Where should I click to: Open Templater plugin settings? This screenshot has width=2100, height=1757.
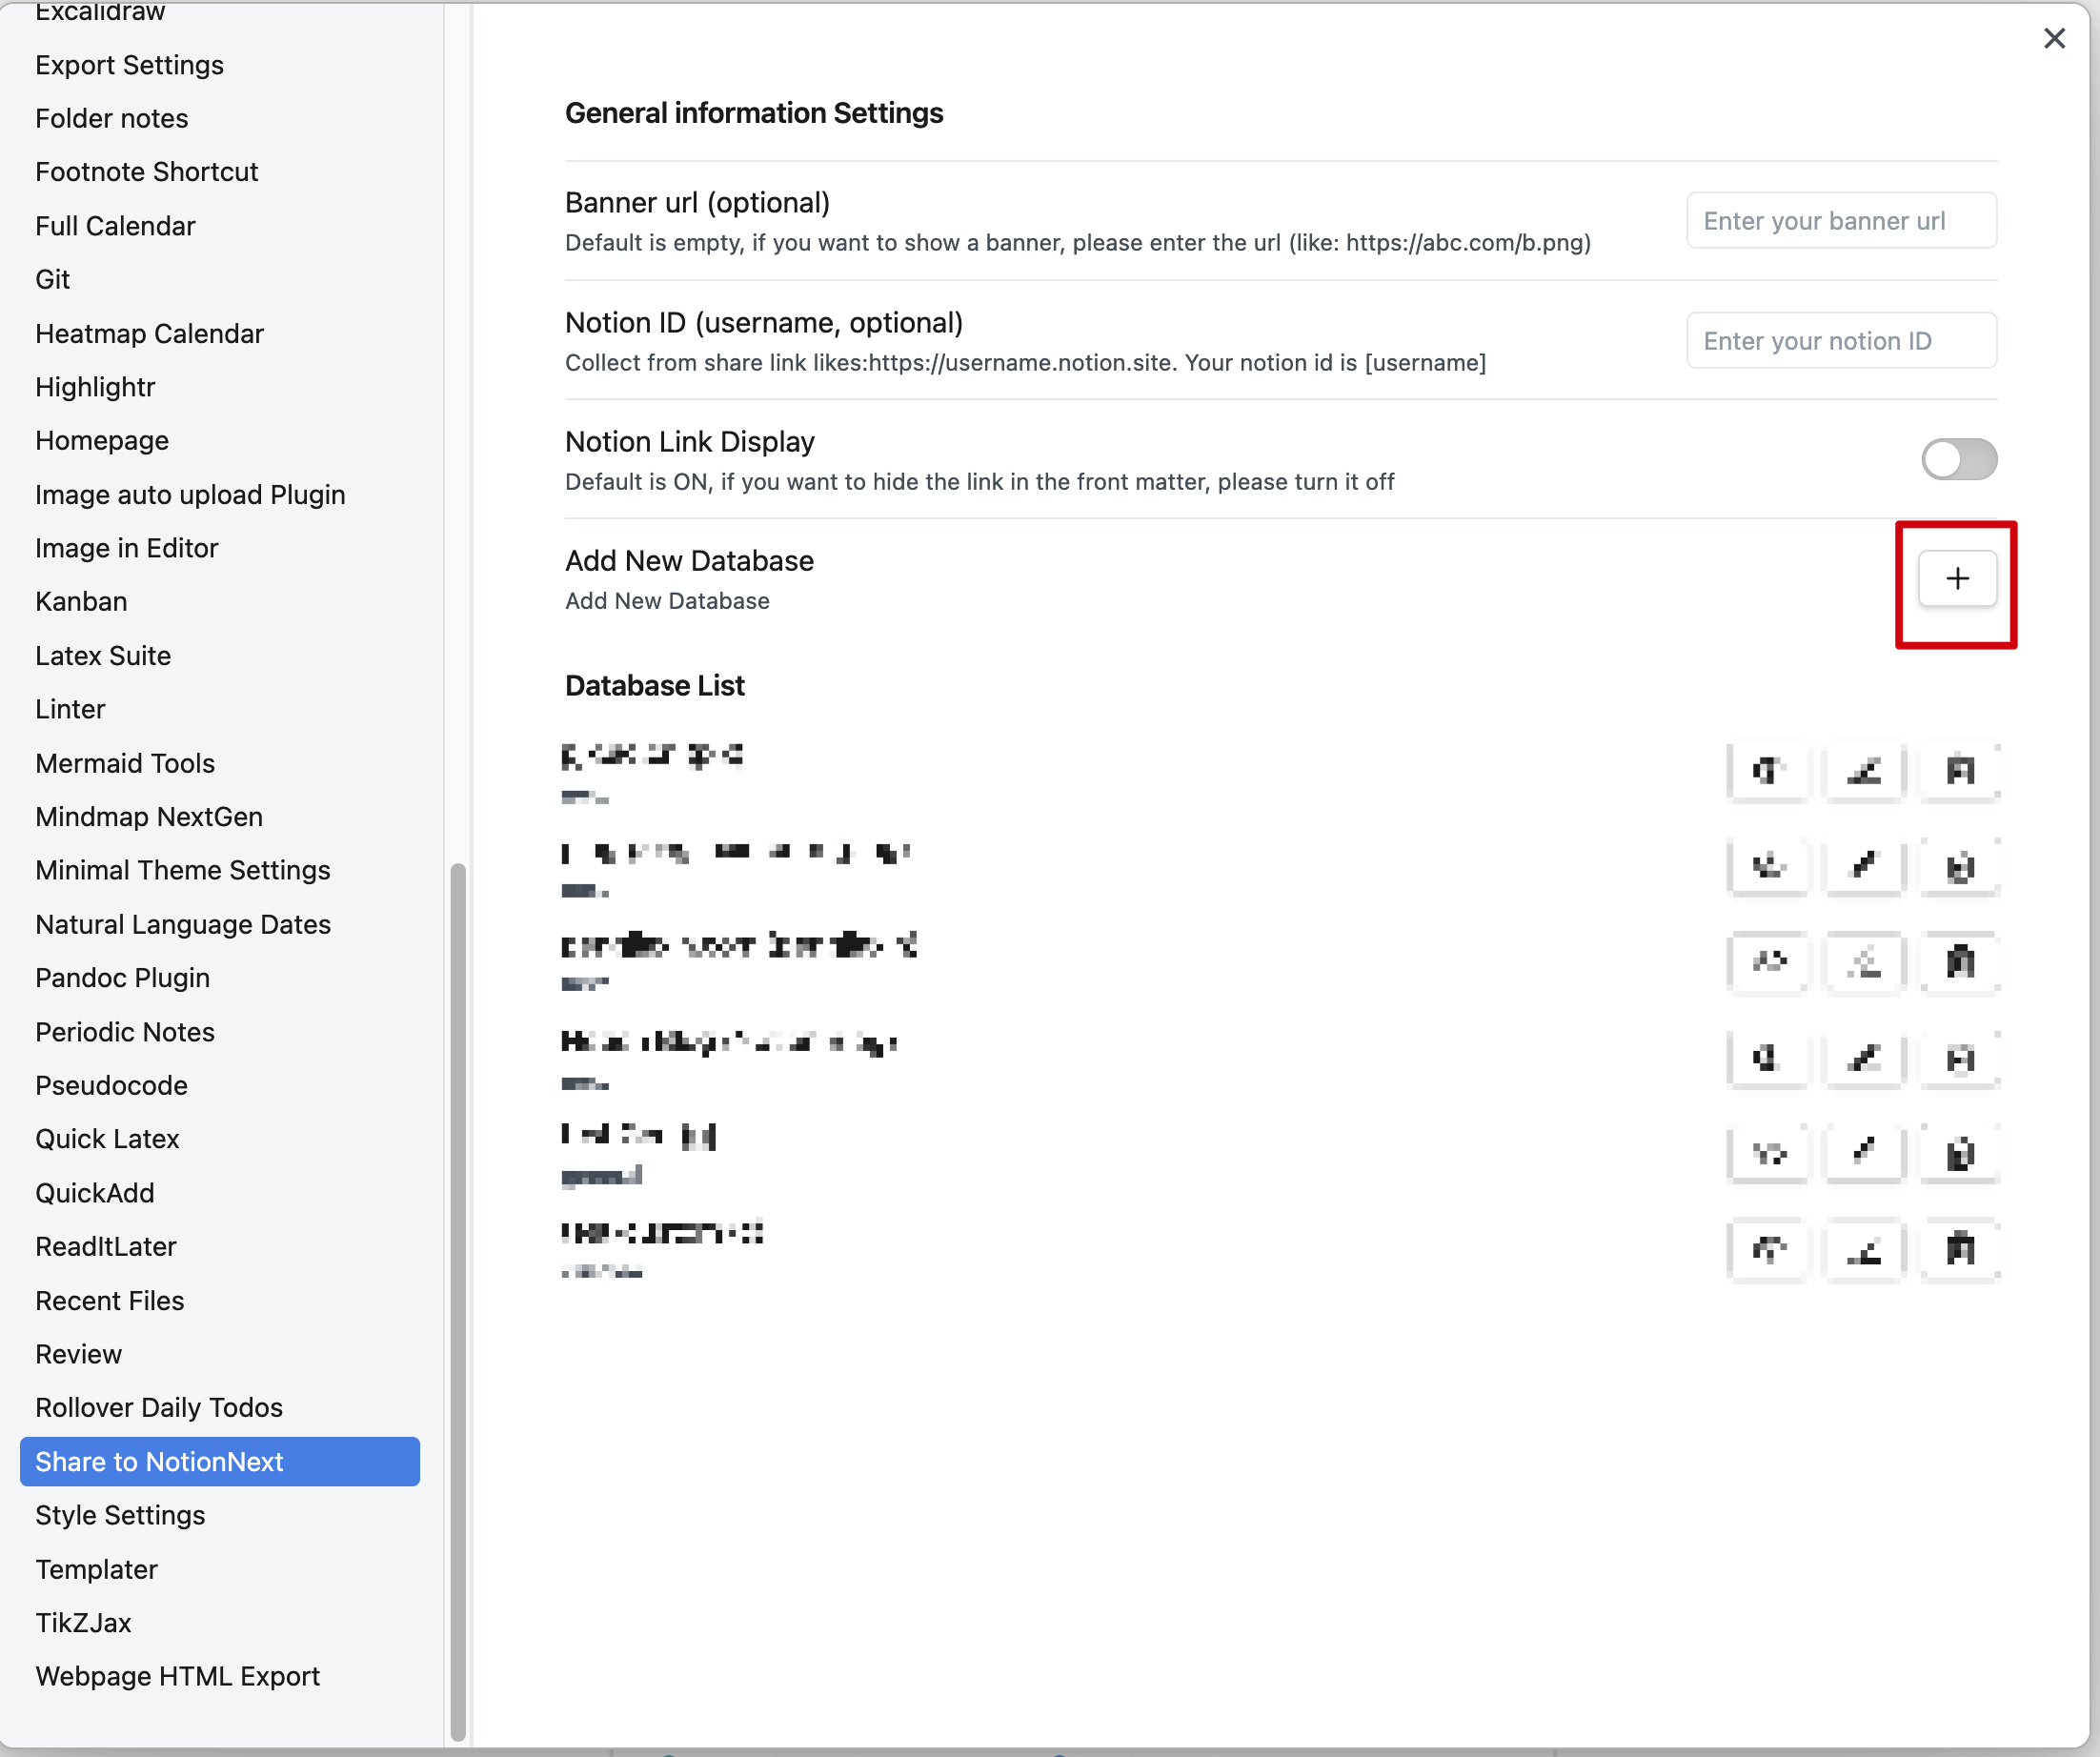tap(96, 1569)
